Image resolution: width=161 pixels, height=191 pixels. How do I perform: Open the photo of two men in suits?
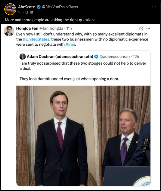[x=83, y=135]
